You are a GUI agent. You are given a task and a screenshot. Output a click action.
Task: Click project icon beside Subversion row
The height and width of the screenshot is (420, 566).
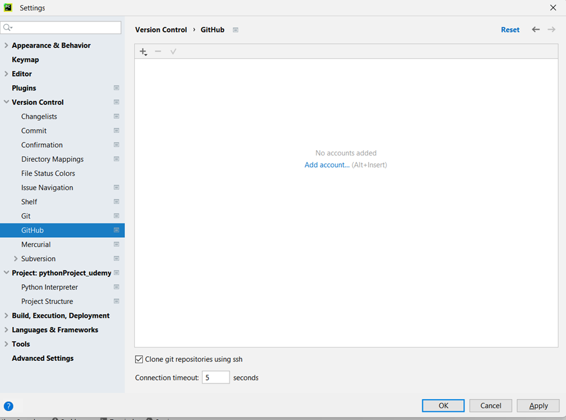[x=116, y=258]
